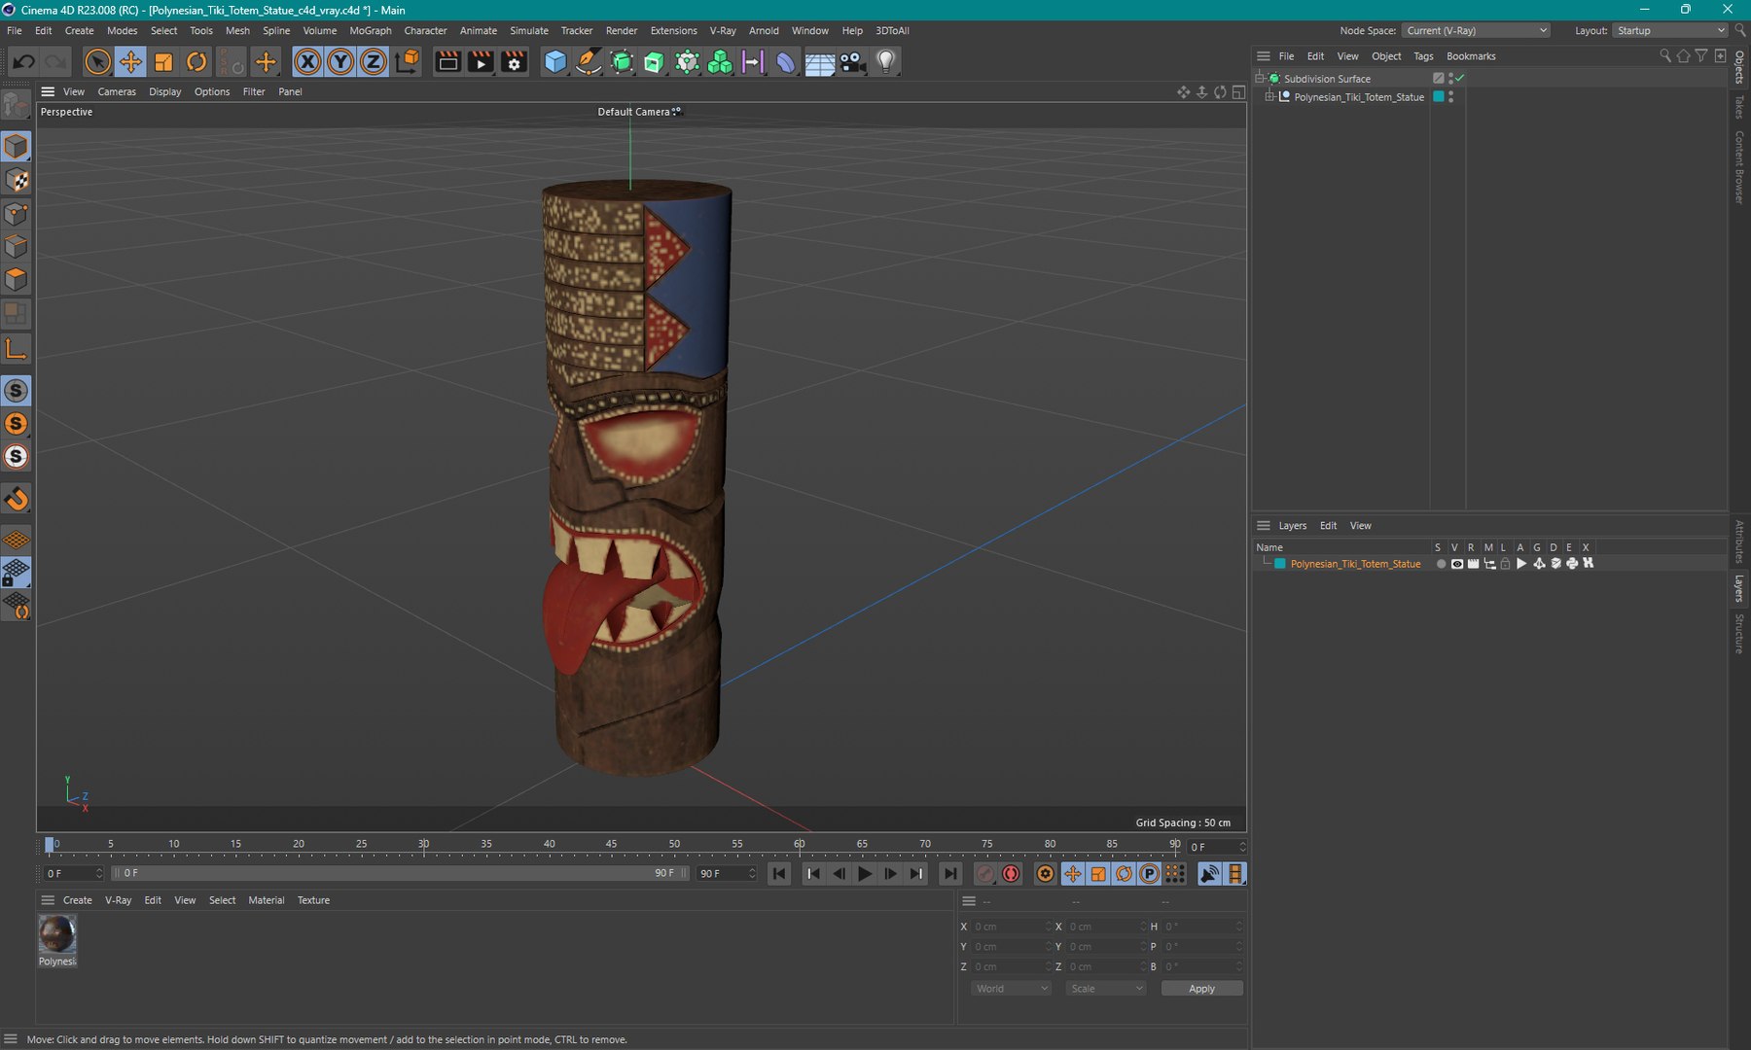Toggle layer visibility eye in Layers panel
Screen dimensions: 1751x1050
pos(1456,564)
